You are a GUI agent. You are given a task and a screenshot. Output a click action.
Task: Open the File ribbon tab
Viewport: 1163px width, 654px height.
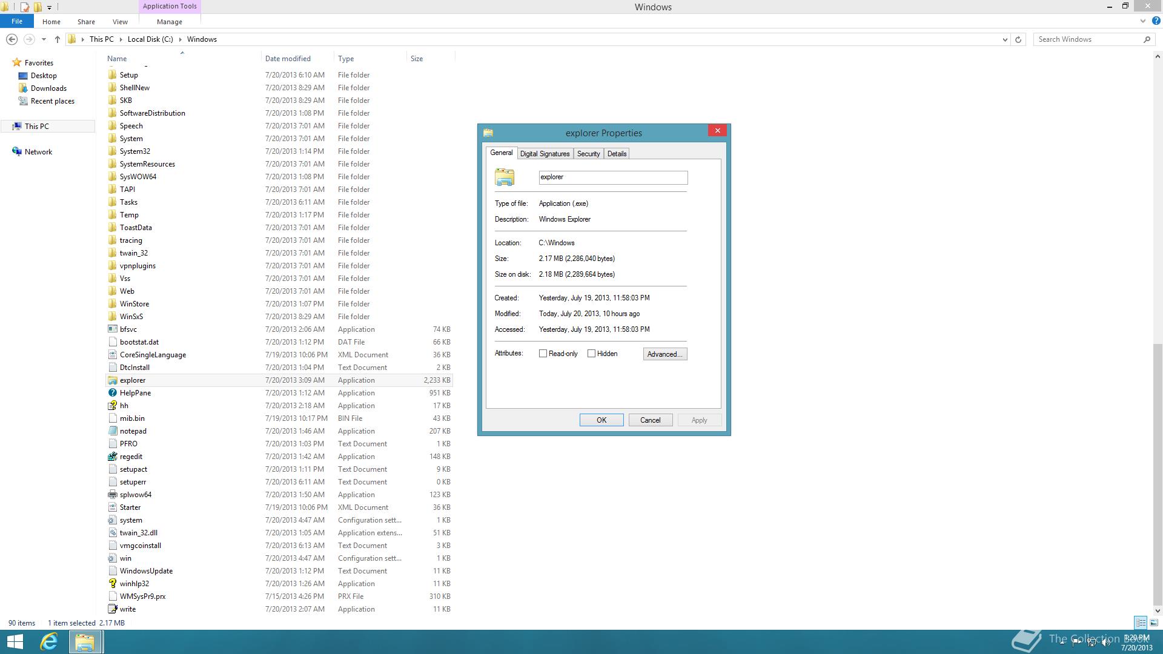17,21
